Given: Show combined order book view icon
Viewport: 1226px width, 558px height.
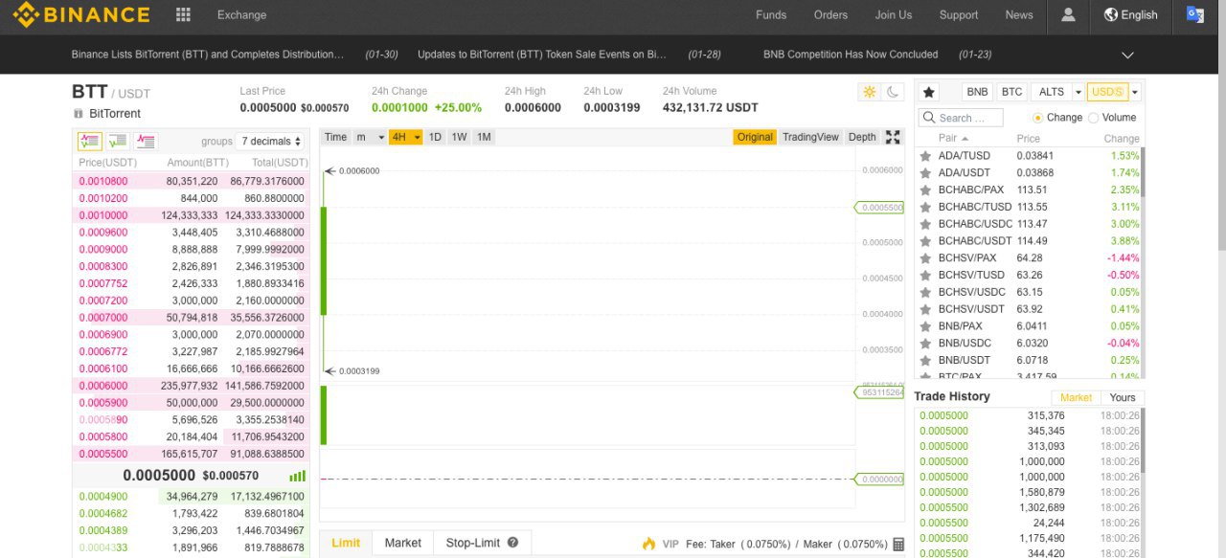Looking at the screenshot, I should tap(90, 141).
